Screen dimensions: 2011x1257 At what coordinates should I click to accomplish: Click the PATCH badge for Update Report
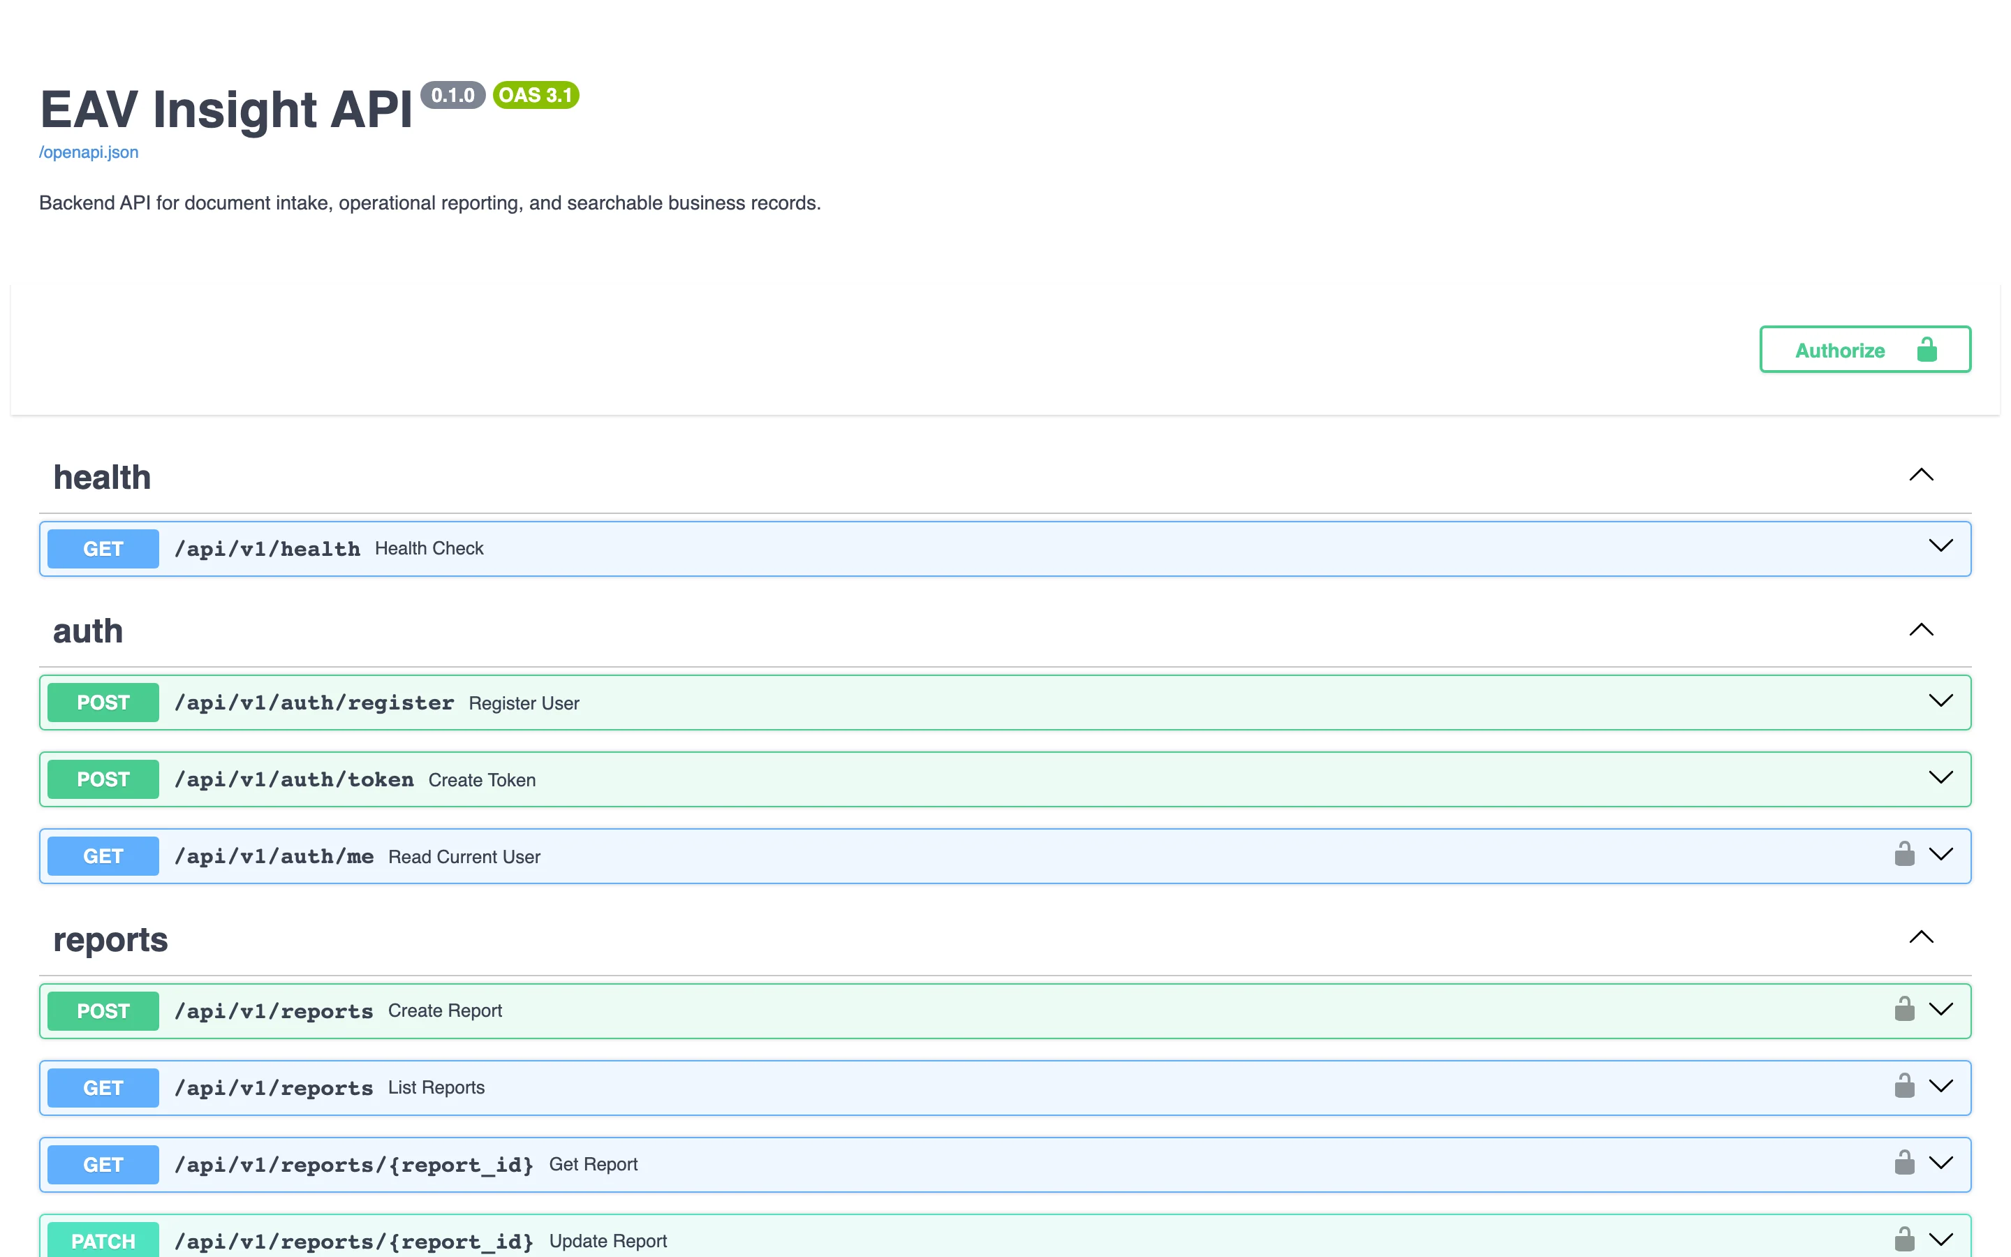tap(103, 1240)
